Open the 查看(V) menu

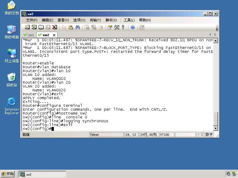[x=63, y=20]
